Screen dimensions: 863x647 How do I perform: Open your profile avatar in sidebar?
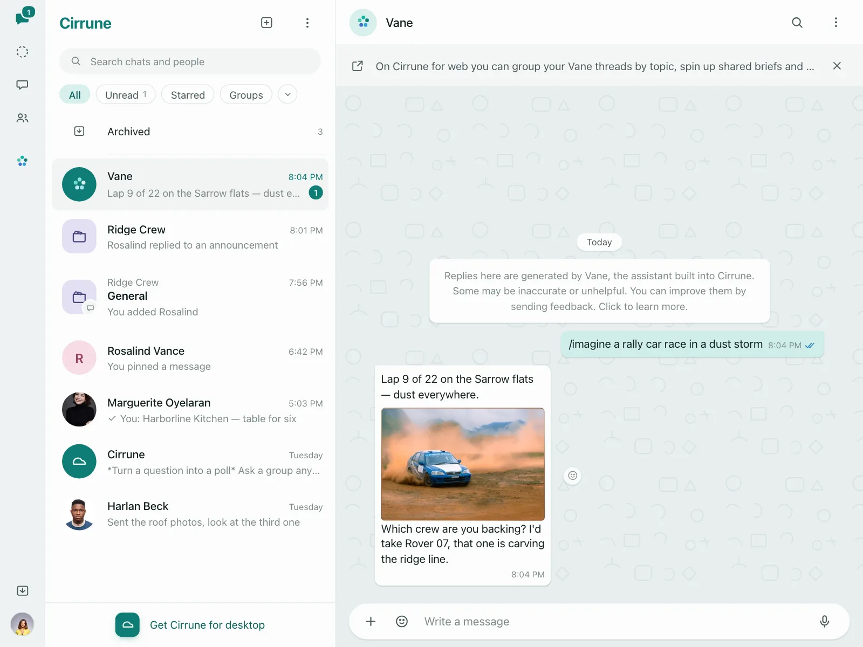click(x=22, y=624)
